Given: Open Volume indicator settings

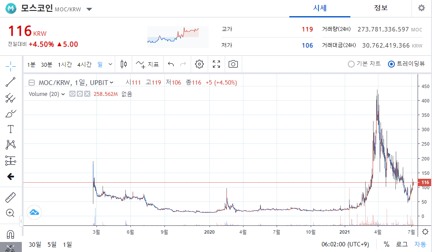Looking at the screenshot, I should tap(79, 94).
